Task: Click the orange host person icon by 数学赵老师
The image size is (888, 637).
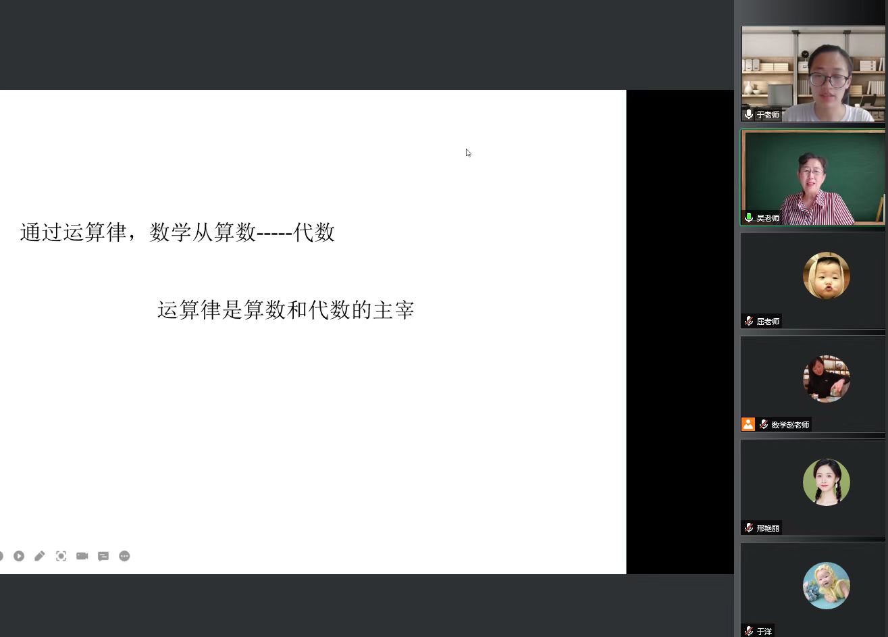Action: tap(748, 424)
